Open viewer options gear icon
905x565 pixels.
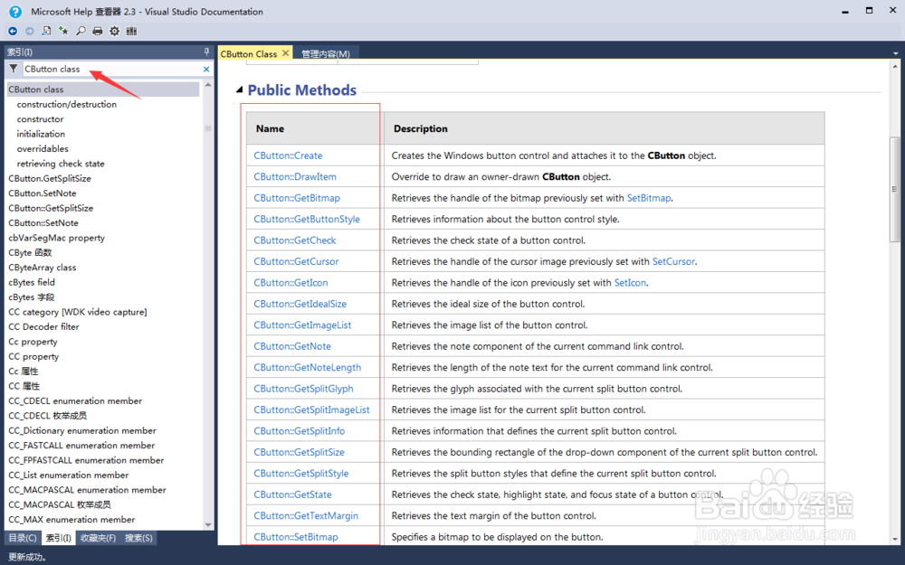pos(114,31)
